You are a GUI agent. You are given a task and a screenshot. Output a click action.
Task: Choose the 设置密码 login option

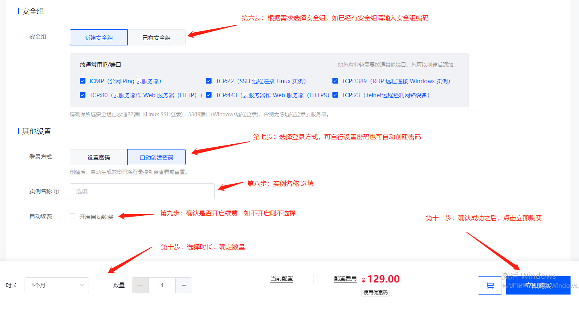99,157
